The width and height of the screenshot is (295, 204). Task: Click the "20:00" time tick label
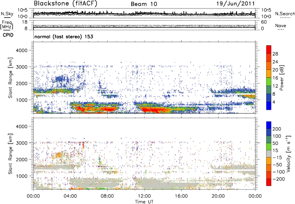coord(218,196)
